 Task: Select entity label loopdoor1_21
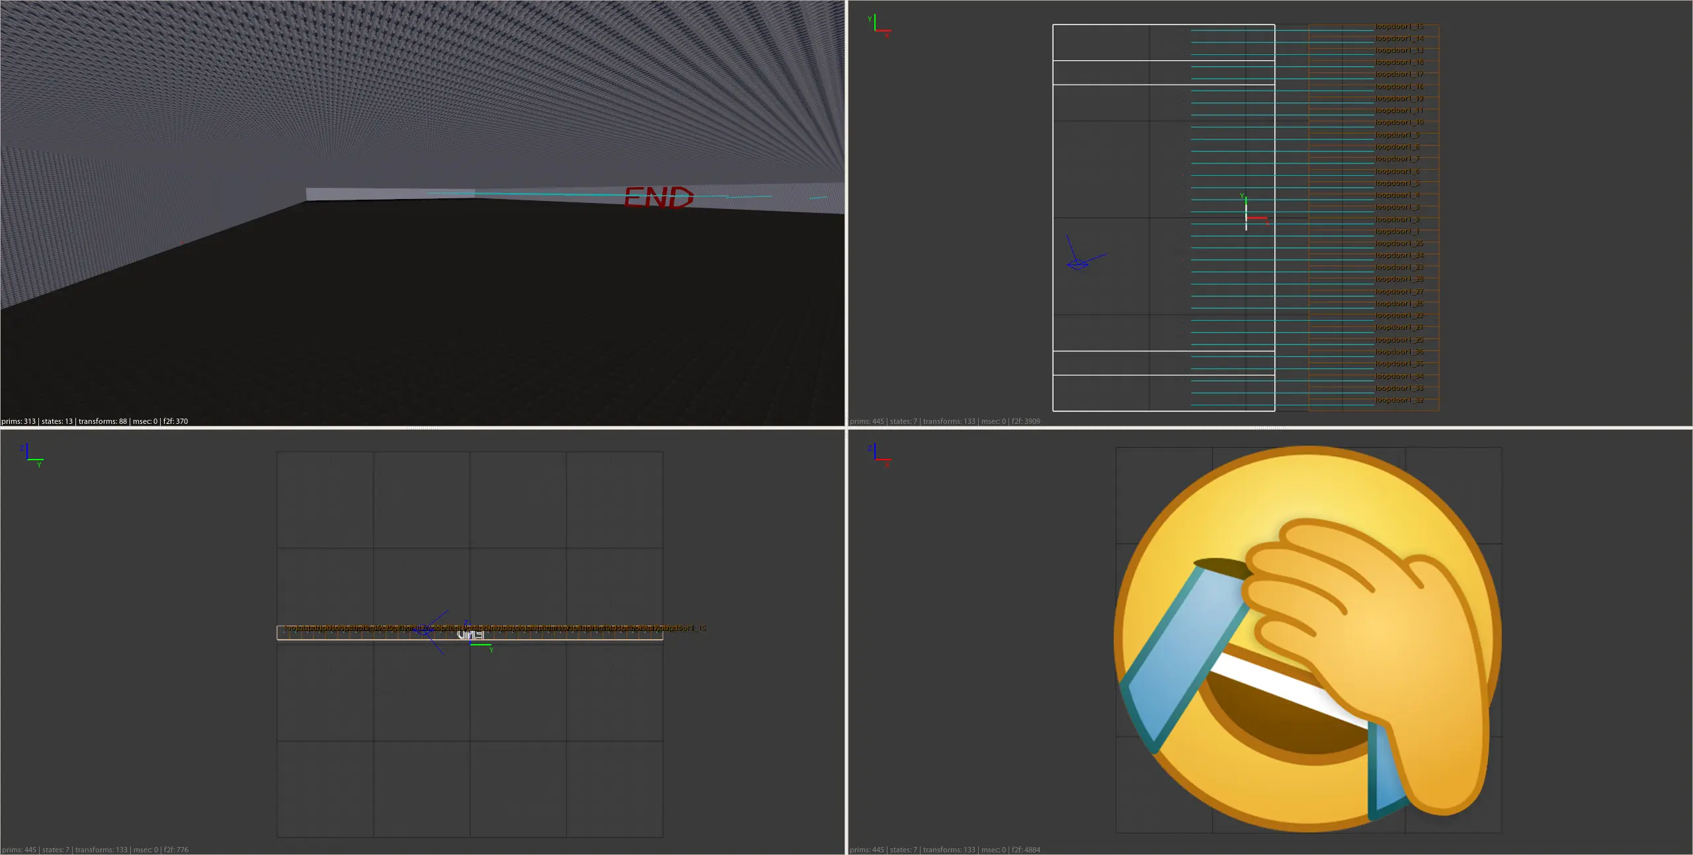click(1399, 327)
